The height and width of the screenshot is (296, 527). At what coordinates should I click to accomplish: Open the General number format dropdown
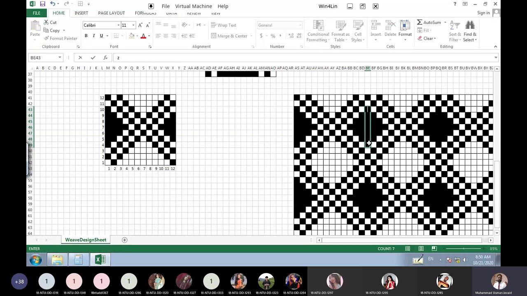point(299,25)
